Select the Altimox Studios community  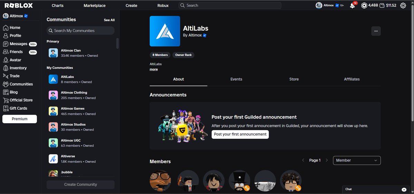click(x=80, y=127)
